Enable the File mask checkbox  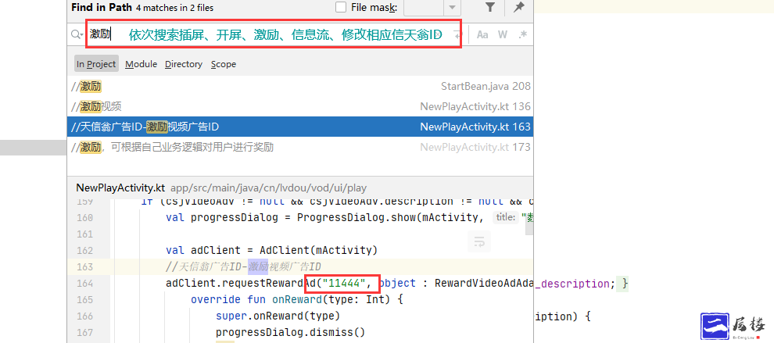(341, 7)
